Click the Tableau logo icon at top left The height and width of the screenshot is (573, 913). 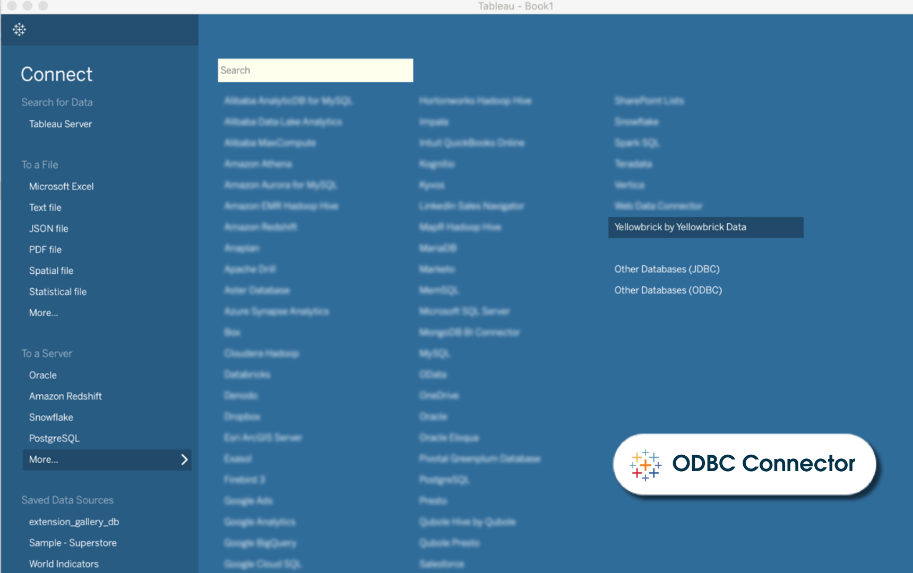[20, 30]
